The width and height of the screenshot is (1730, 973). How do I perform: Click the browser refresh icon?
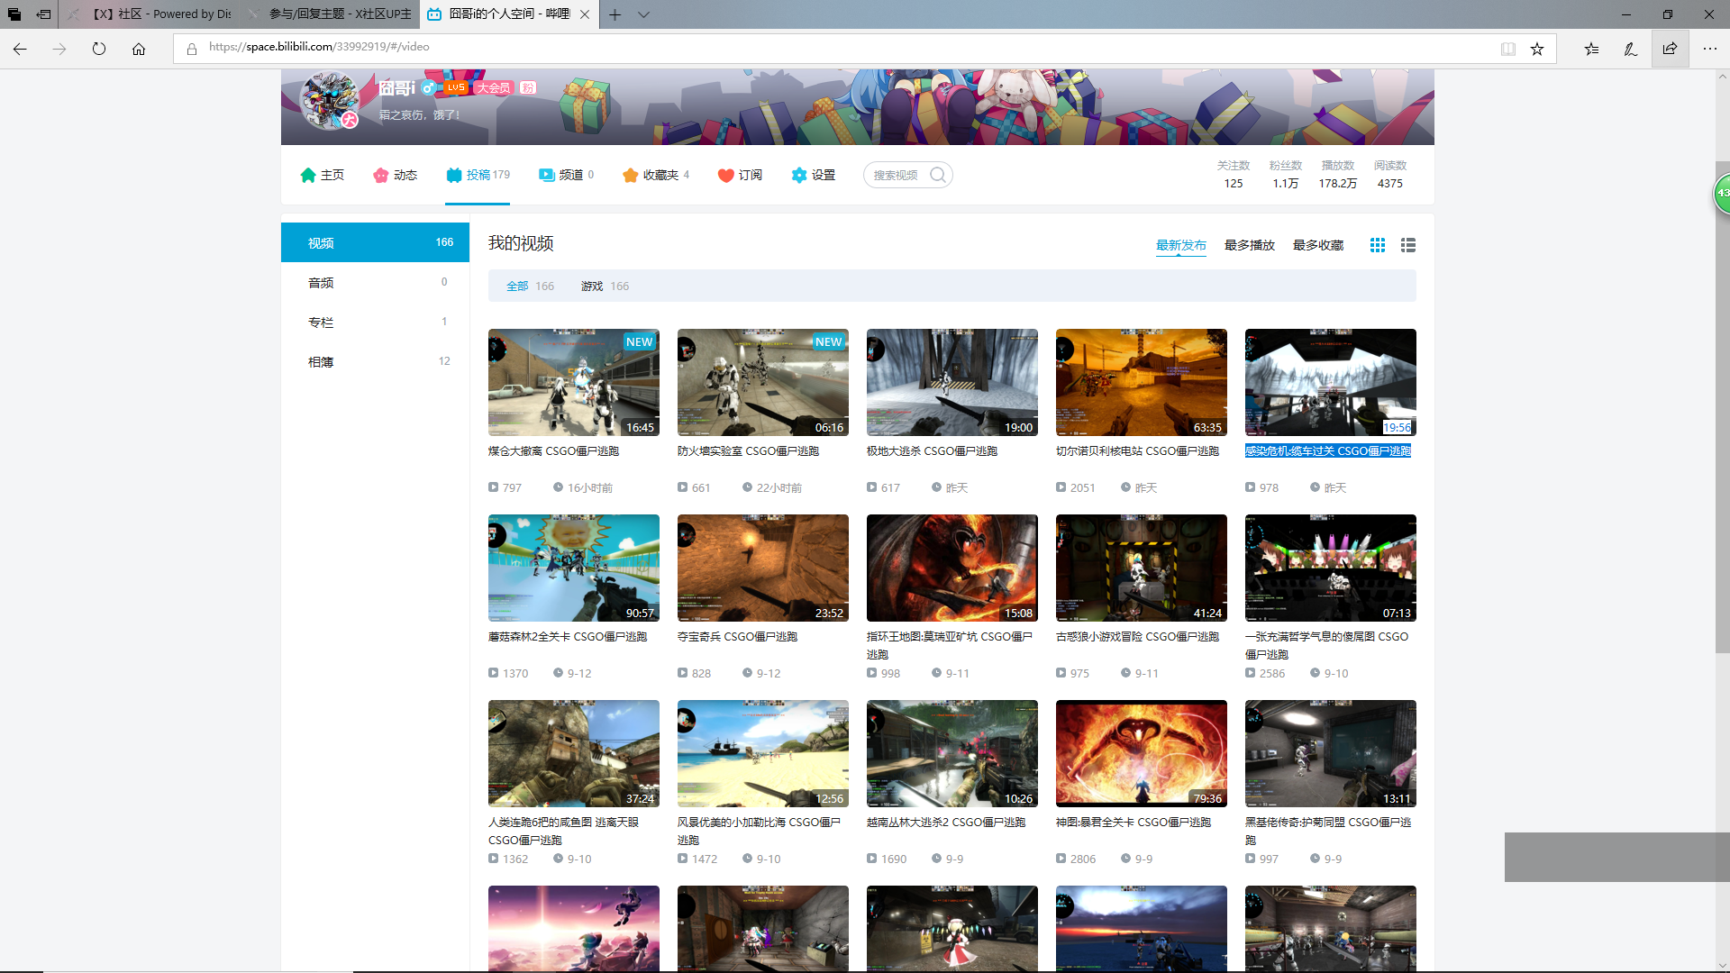pyautogui.click(x=99, y=49)
